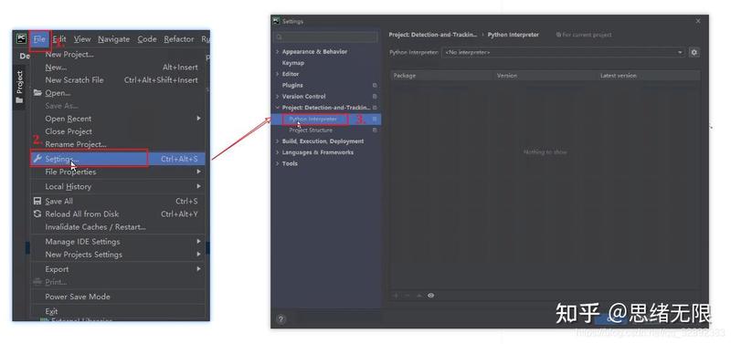Select Python Interpreter in the Settings tree
731x344 pixels.
[313, 120]
